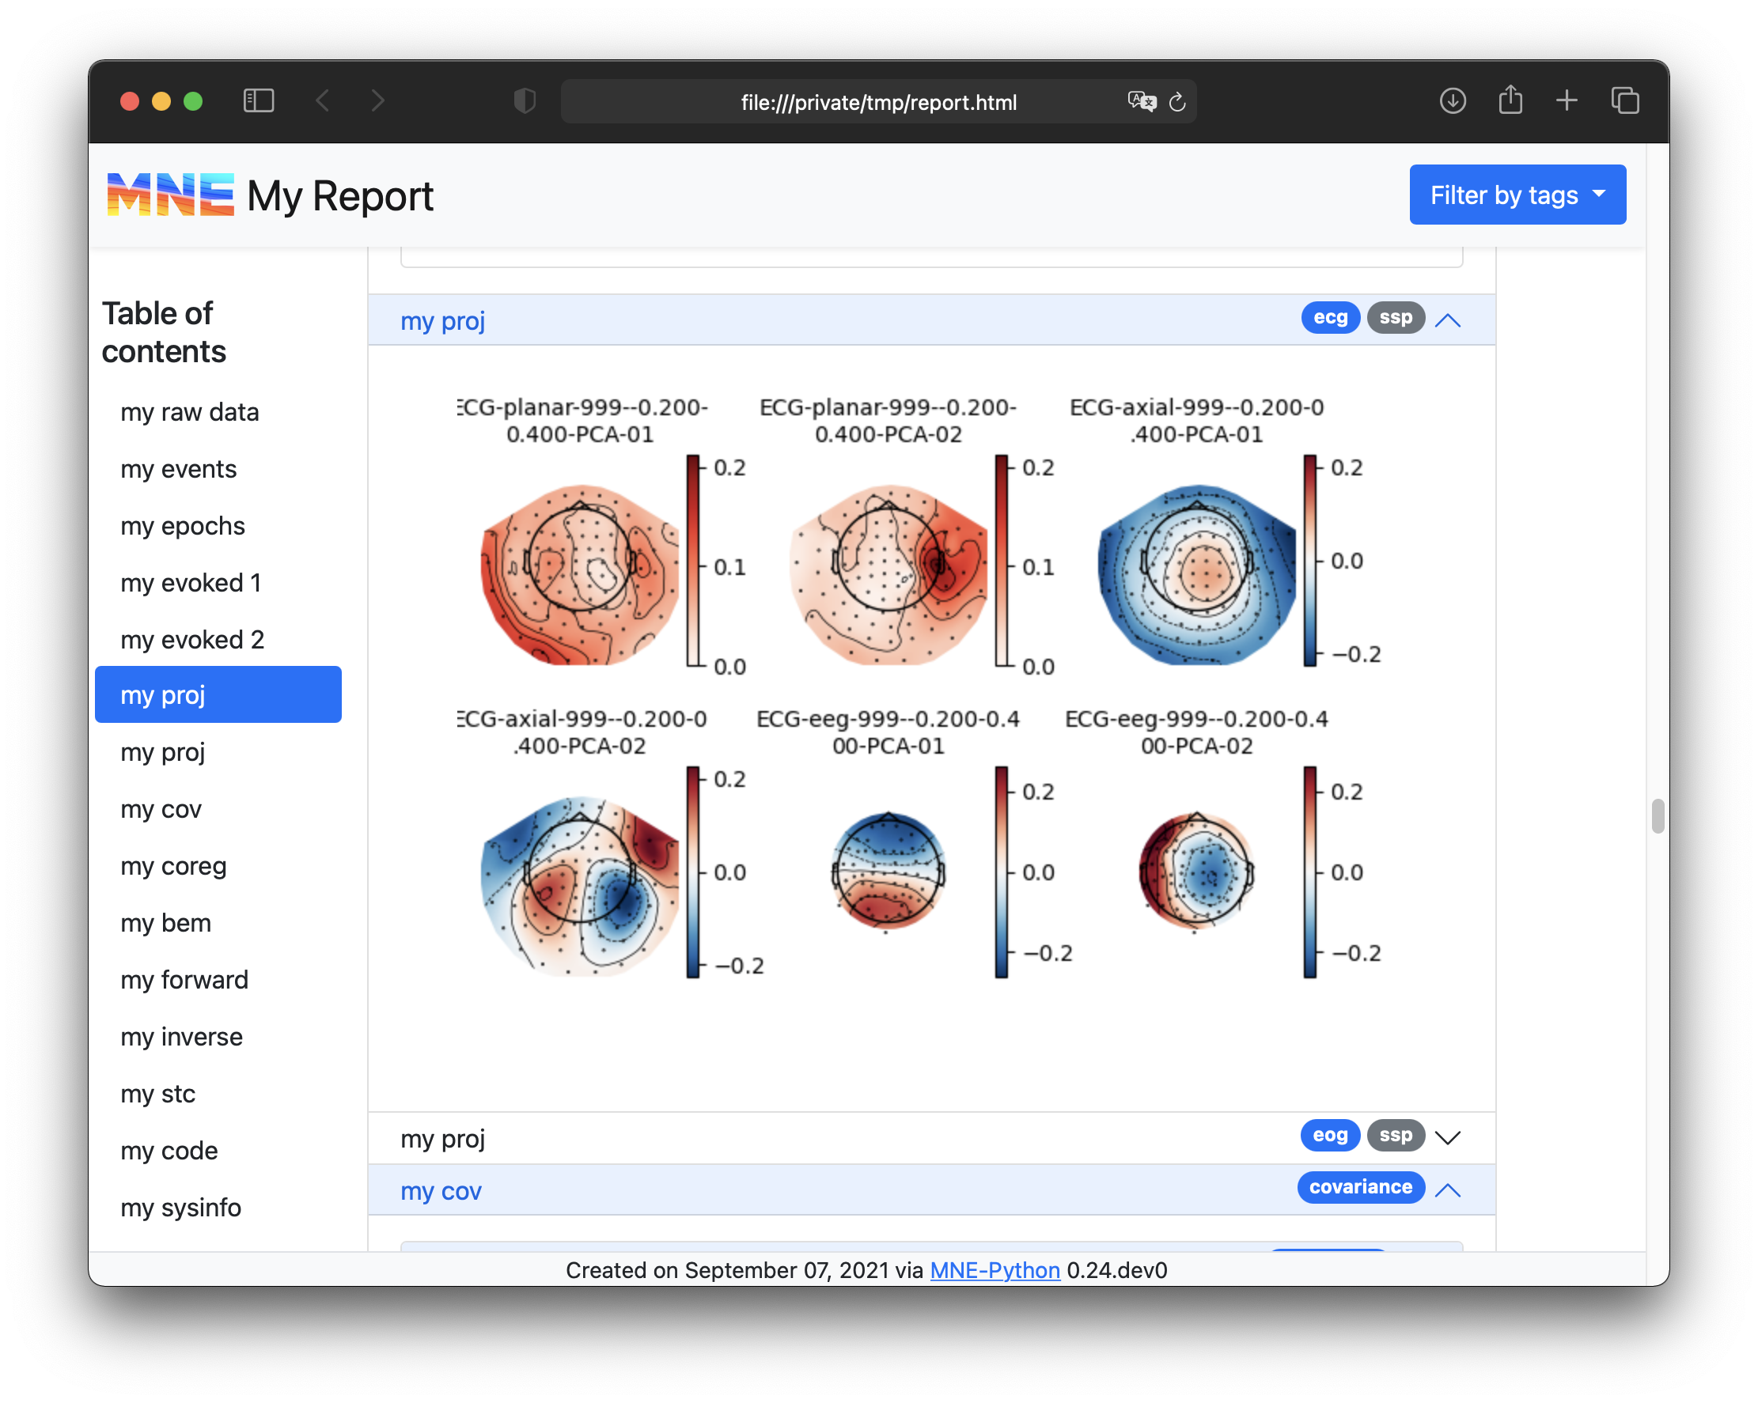Click the MNE logo
The height and width of the screenshot is (1403, 1758).
(x=170, y=195)
